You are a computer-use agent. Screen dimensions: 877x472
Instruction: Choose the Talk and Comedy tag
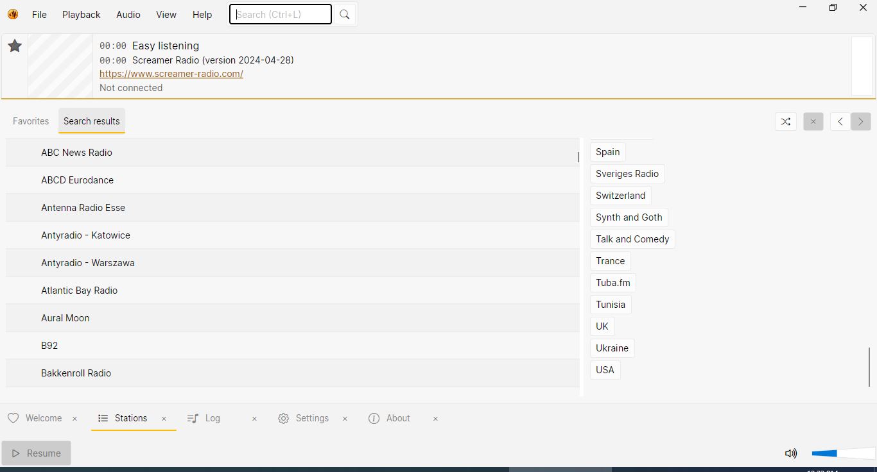(632, 239)
